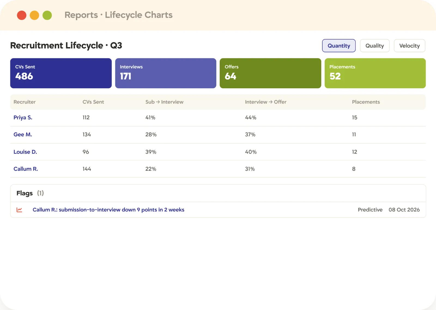Open the Offers 64 card
Viewport: 436px width, 310px height.
[270, 73]
